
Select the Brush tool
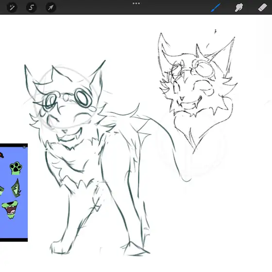coord(216,8)
